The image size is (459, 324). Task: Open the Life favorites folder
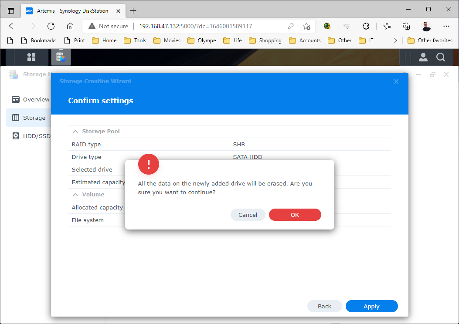click(x=232, y=40)
